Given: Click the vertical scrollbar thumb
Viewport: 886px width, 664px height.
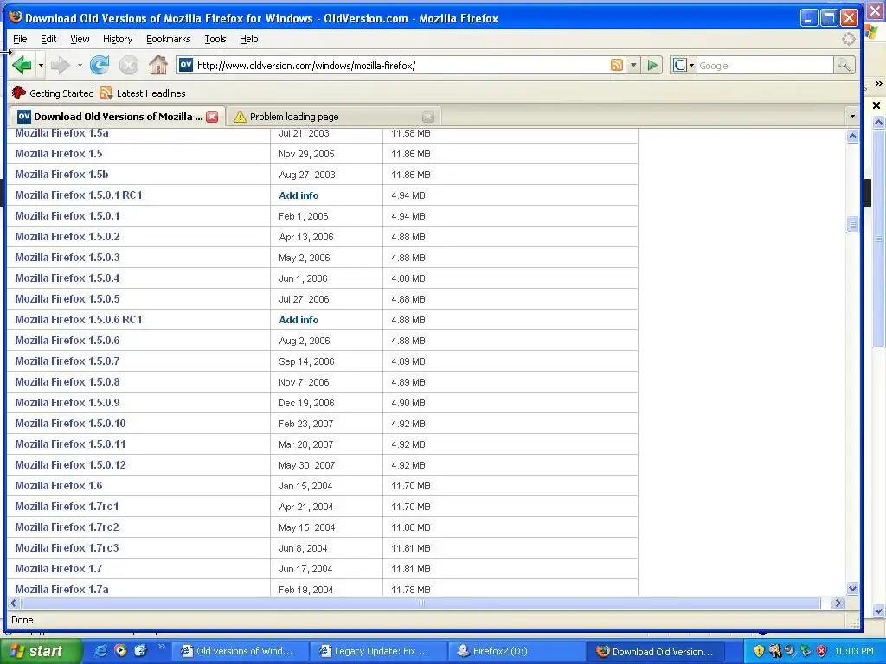Looking at the screenshot, I should coord(852,225).
